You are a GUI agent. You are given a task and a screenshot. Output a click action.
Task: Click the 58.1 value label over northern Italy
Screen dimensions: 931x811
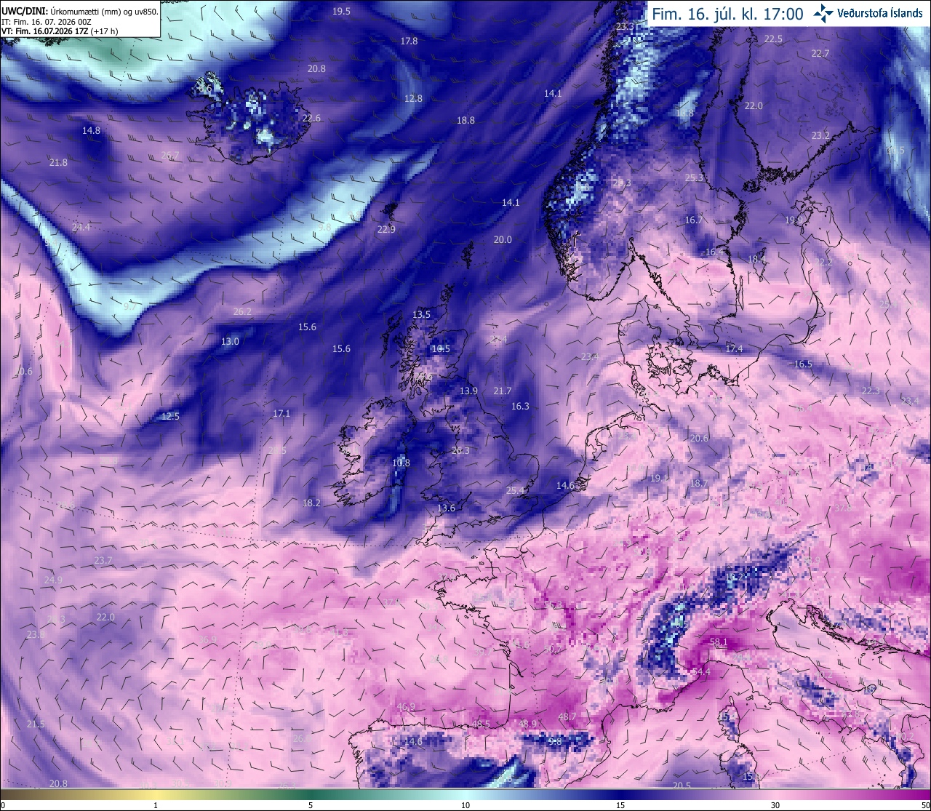tap(719, 642)
